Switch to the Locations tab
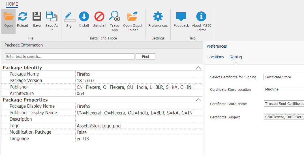Viewport: 304px width, 159px height. [216, 57]
